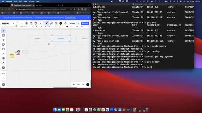Zoom out with the minus button

[x=74, y=84]
